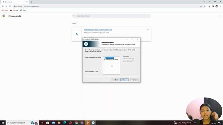Open weather widget showing Partly cloudy
The image size is (223, 125).
(x=183, y=123)
